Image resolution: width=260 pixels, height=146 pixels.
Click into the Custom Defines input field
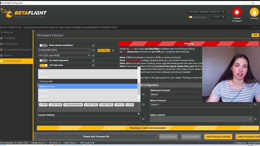pyautogui.click(x=89, y=119)
